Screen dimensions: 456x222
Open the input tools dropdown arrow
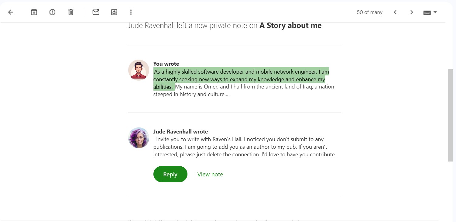(435, 12)
